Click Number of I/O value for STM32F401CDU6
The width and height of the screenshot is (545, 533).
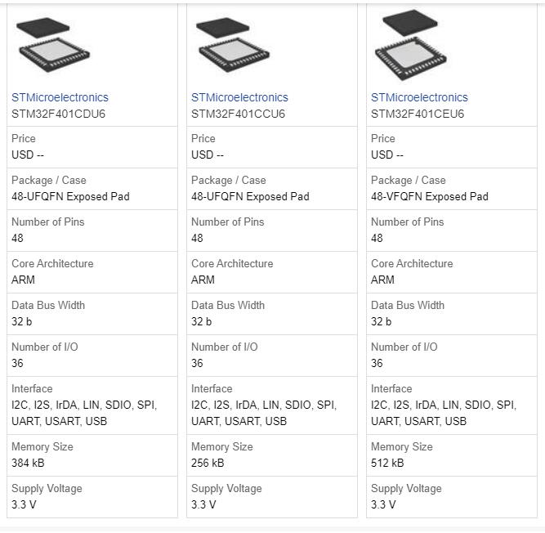(17, 363)
